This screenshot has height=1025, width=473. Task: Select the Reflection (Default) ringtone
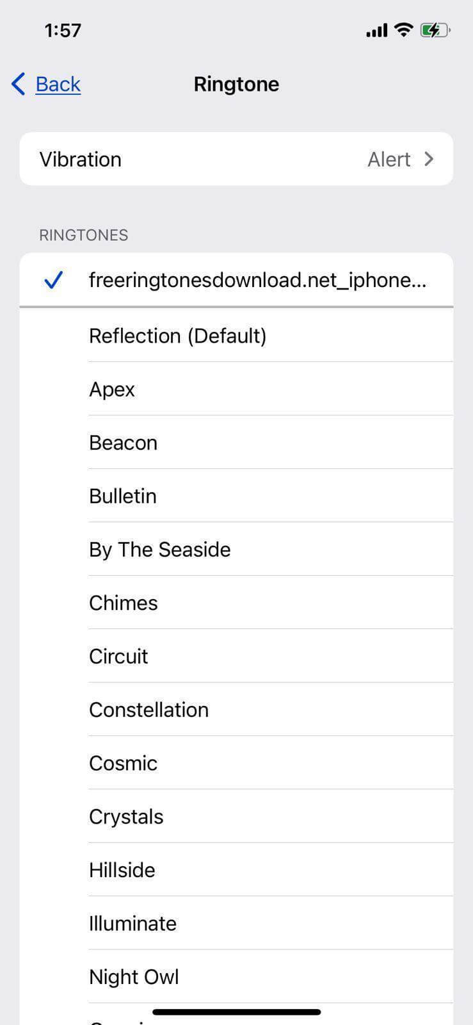click(x=178, y=336)
